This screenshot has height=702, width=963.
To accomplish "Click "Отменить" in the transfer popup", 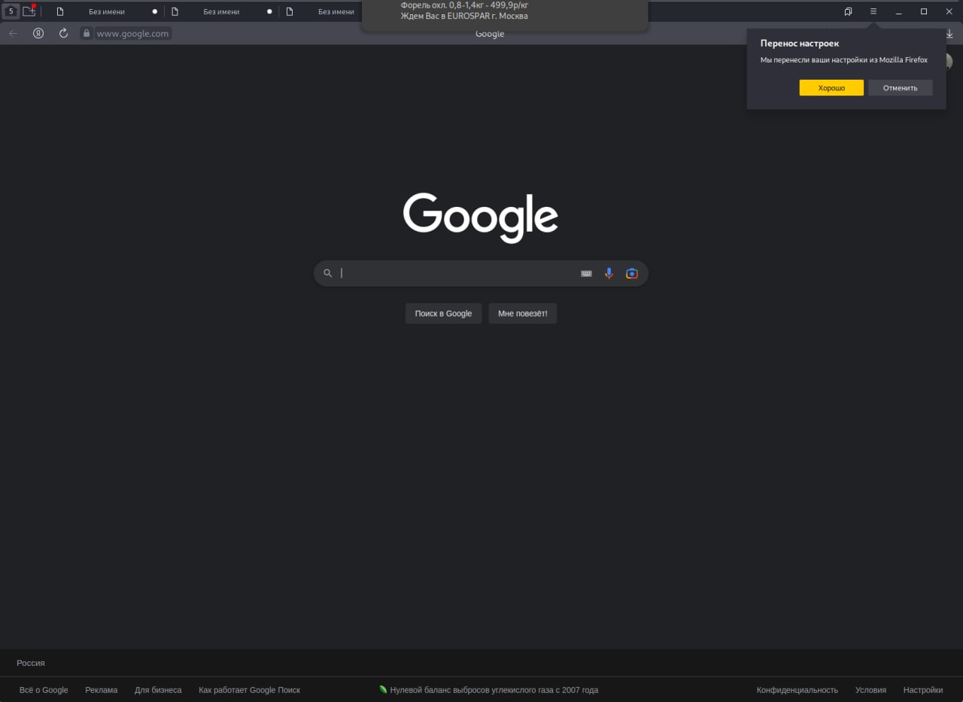I will [x=901, y=88].
